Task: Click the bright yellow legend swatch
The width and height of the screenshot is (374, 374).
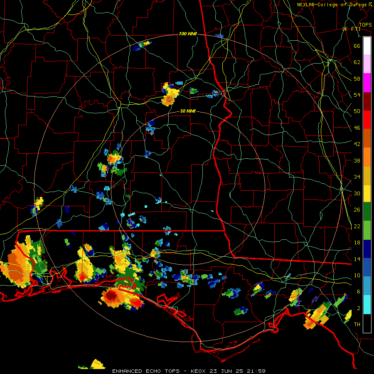Action: pos(367,193)
